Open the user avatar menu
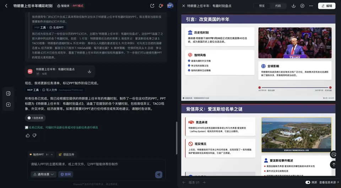Screen dimensions: 341x188 [170, 6]
